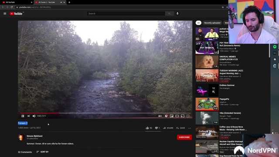Open the dog thumbnail for Unusual Memes
The width and height of the screenshot is (279, 157).
tap(207, 61)
